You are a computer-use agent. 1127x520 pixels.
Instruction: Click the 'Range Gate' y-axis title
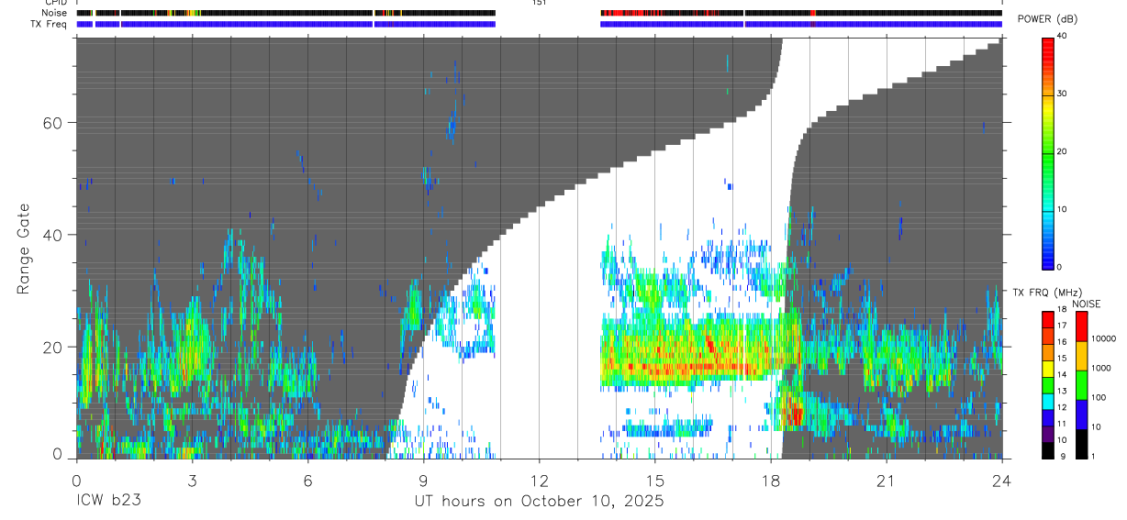[24, 249]
